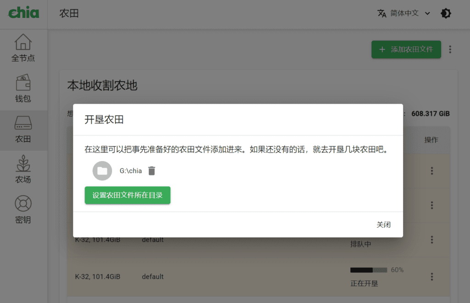
Task: Open more options menu beside 添加农田文件
Action: pyautogui.click(x=450, y=49)
